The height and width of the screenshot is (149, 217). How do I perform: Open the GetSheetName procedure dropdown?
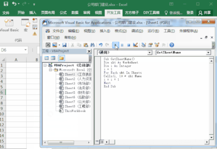coord(208,52)
